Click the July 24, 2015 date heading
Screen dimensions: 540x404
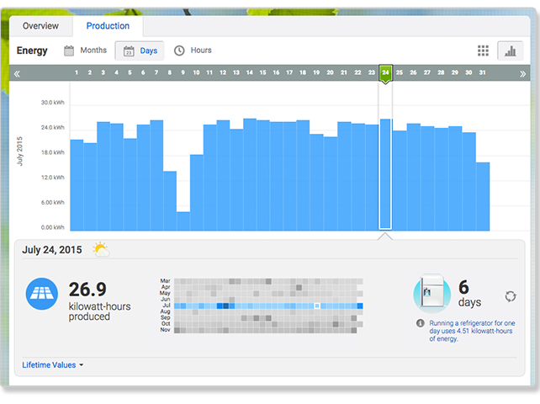tap(52, 250)
